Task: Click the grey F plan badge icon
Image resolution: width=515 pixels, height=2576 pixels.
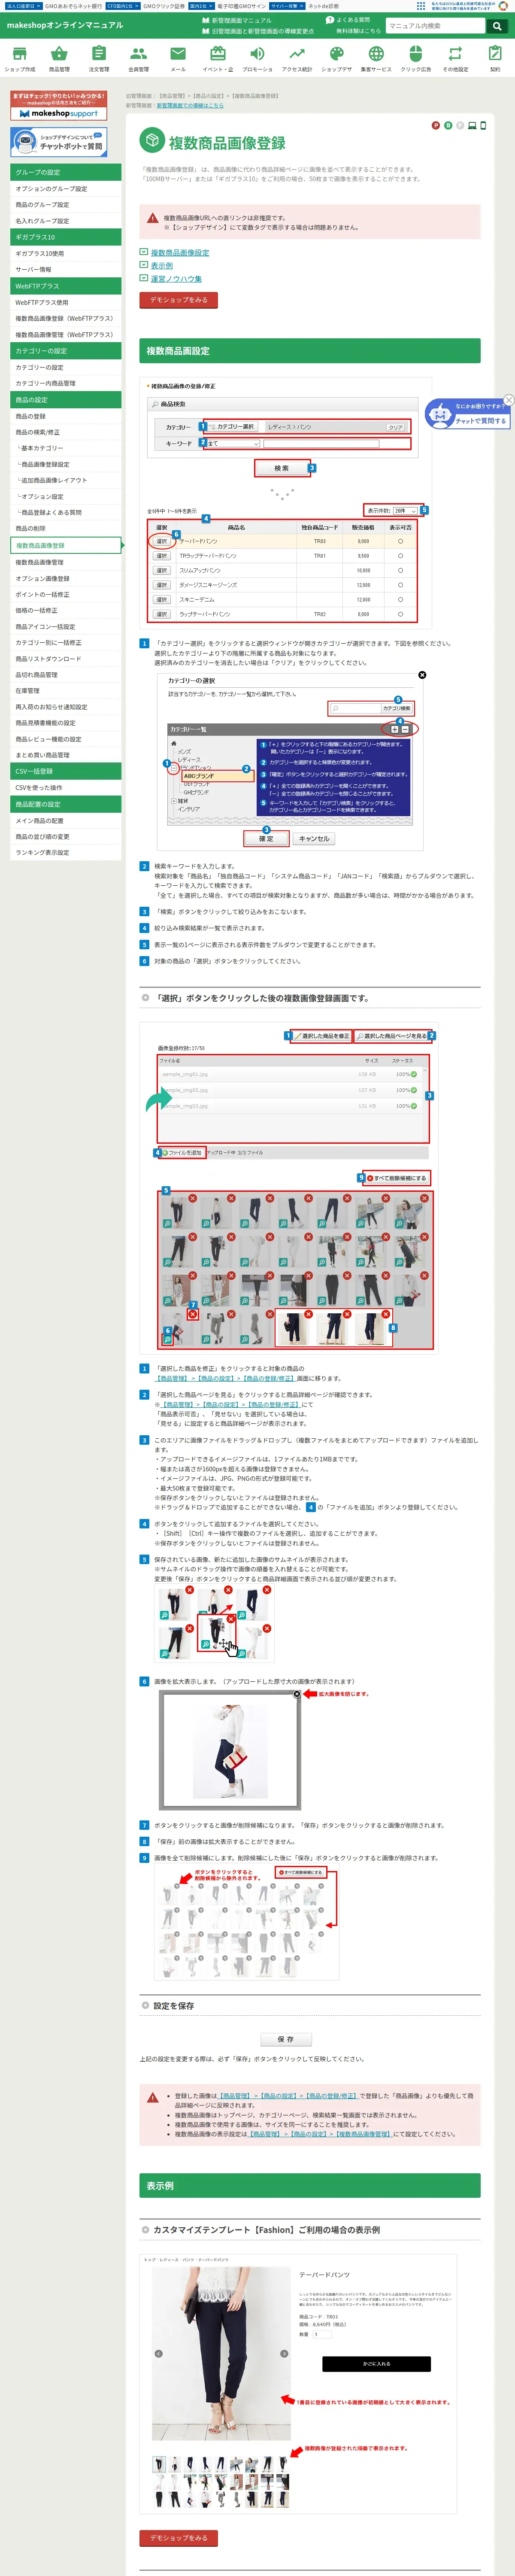Action: pos(459,126)
